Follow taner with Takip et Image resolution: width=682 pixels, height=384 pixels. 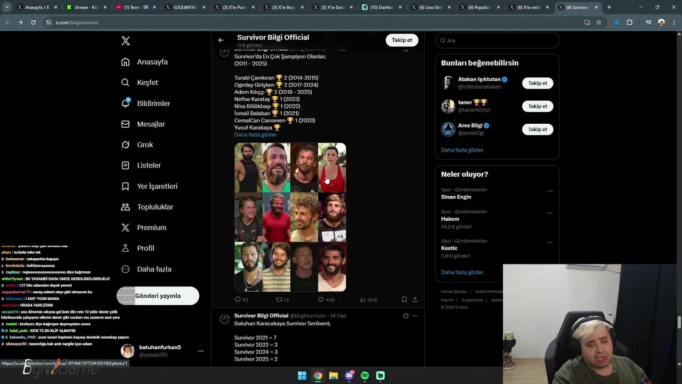[x=538, y=106]
